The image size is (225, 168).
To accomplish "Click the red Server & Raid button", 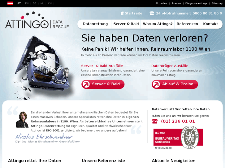I will point(103,84).
